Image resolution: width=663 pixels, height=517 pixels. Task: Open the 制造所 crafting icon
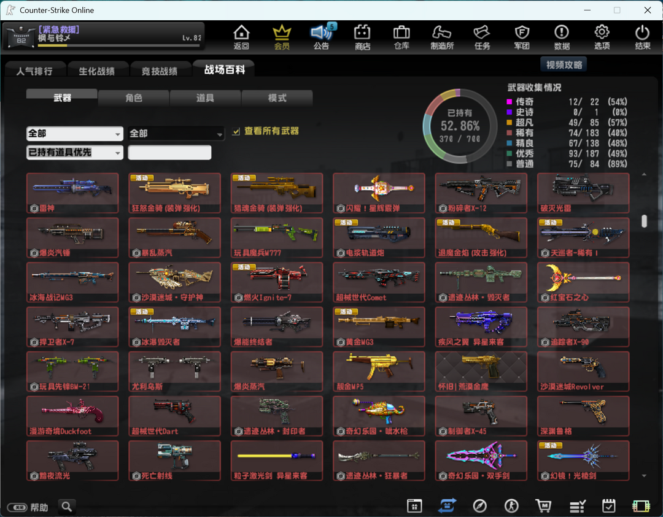click(442, 37)
